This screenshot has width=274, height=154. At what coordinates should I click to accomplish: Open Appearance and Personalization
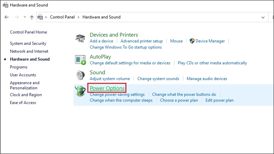click(25, 85)
